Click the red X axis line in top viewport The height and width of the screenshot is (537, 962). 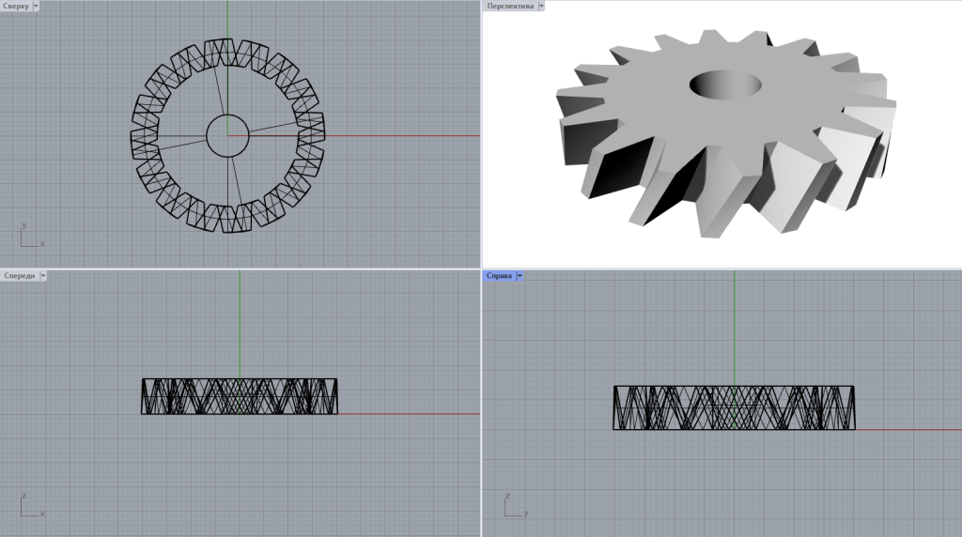(402, 135)
